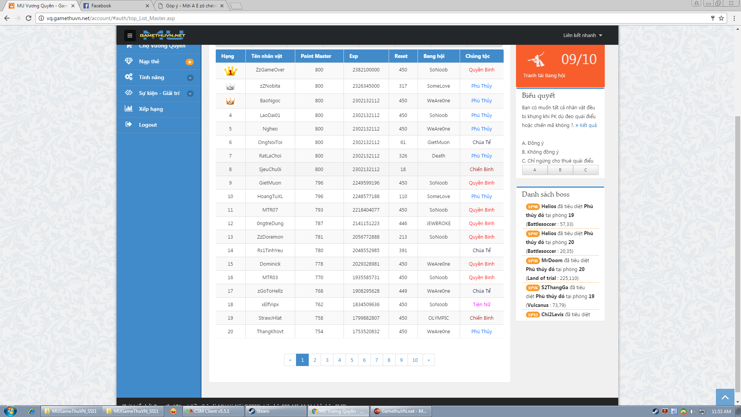Bookmark this page with star icon
Screen dimensions: 741x417
pyautogui.click(x=721, y=18)
